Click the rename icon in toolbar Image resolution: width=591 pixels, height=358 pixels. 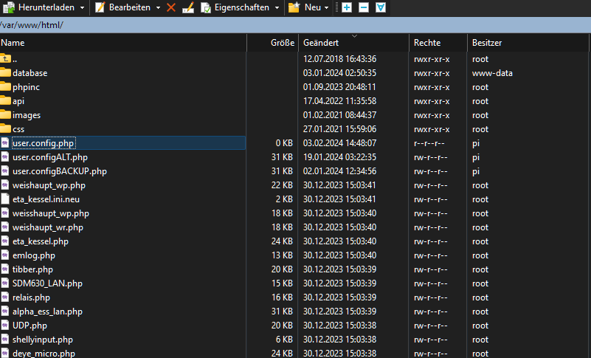[x=188, y=7]
